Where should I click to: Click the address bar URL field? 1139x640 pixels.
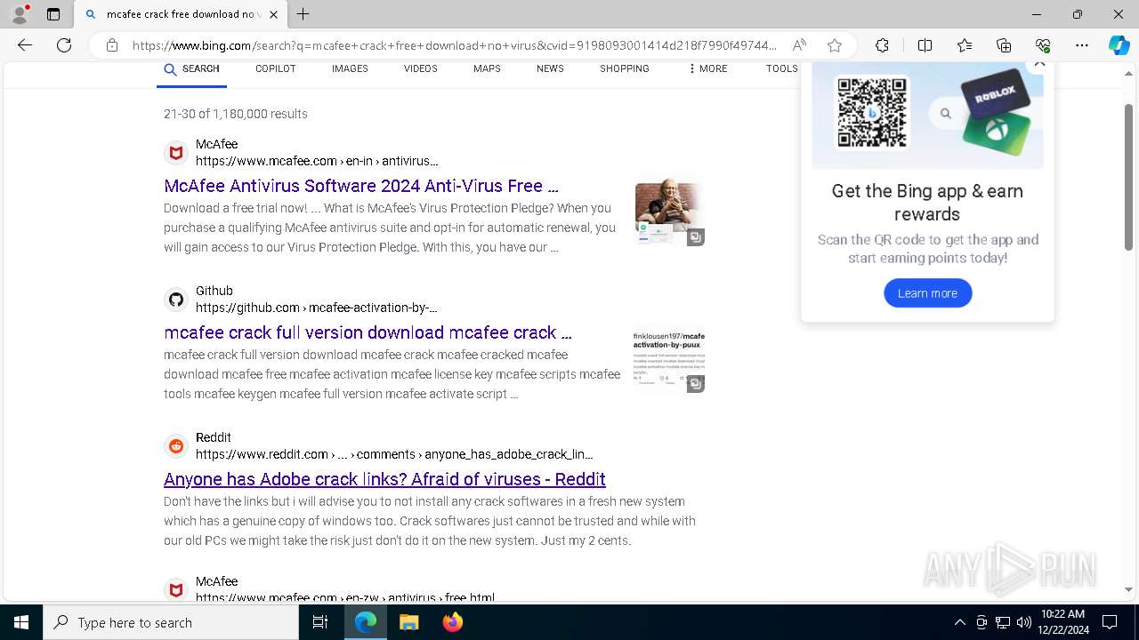(x=454, y=45)
